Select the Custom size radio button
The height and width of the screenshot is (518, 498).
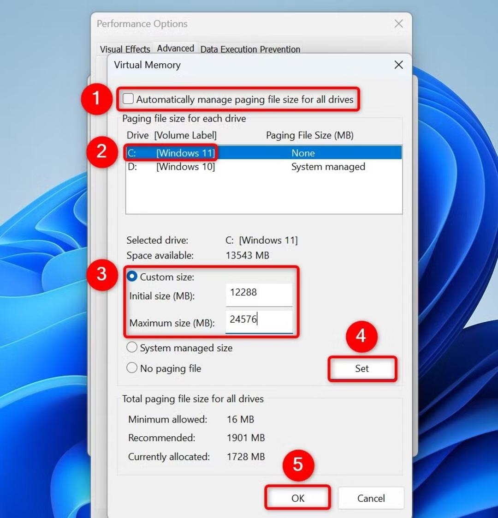tap(132, 276)
